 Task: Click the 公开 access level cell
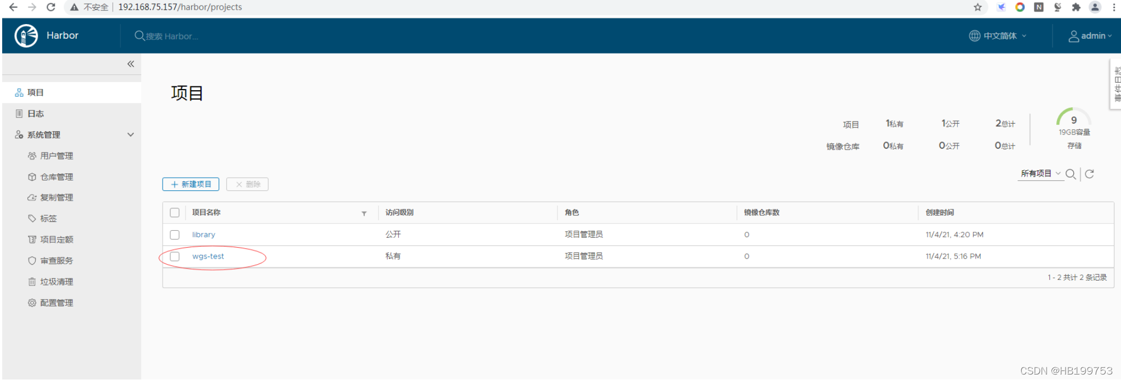click(x=393, y=234)
